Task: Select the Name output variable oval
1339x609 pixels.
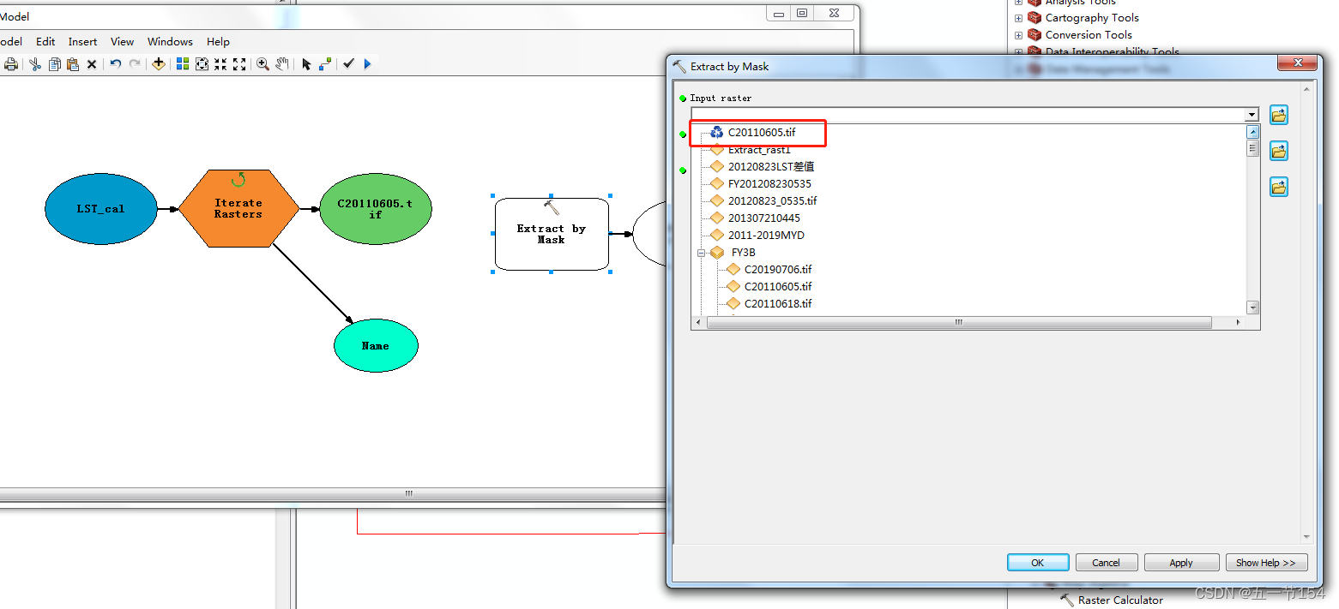Action: [376, 345]
